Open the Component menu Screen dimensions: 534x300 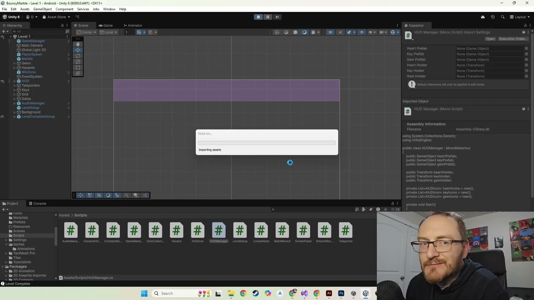point(64,9)
